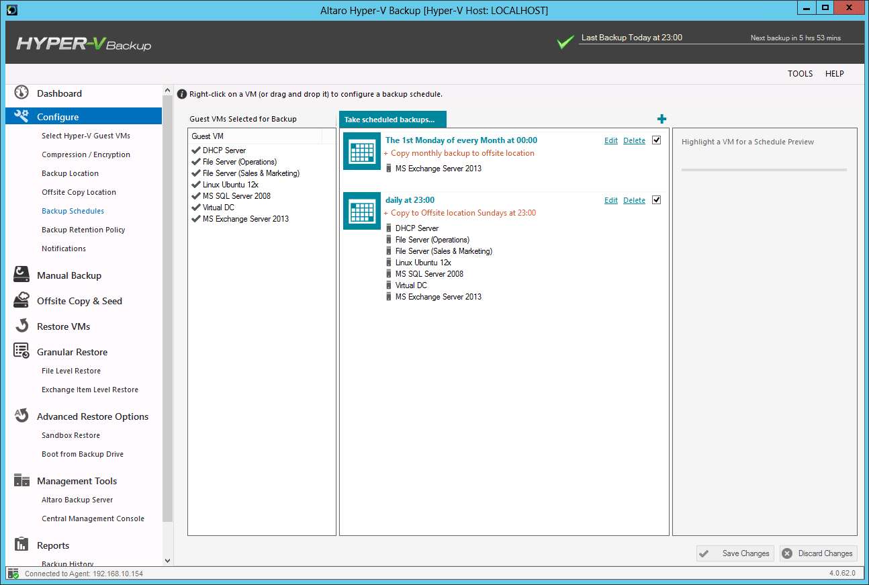The height and width of the screenshot is (585, 869).
Task: Click sidebar scrollbar up arrow
Action: [x=167, y=91]
